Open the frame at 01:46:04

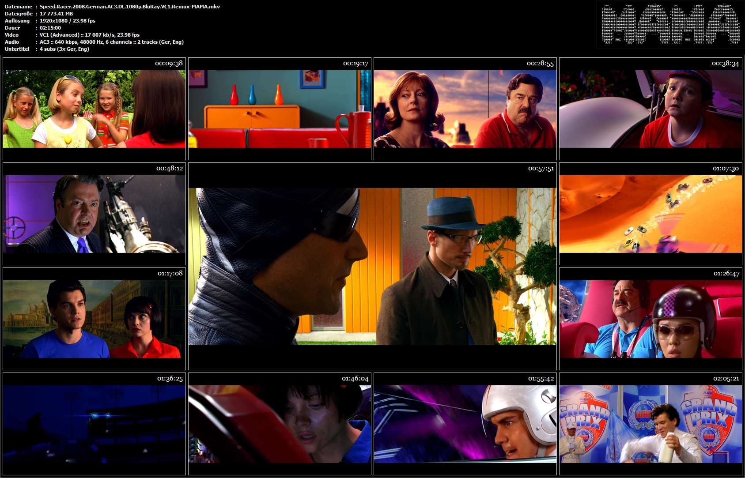coord(280,424)
